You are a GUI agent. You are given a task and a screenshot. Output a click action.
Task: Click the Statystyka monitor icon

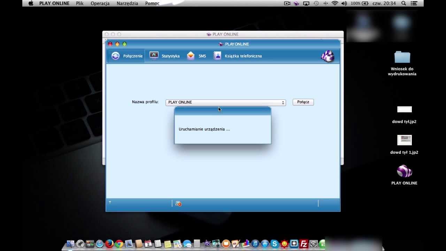(154, 56)
